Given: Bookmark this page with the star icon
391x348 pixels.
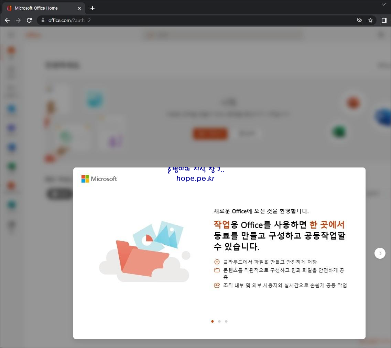Looking at the screenshot, I should coord(370,20).
